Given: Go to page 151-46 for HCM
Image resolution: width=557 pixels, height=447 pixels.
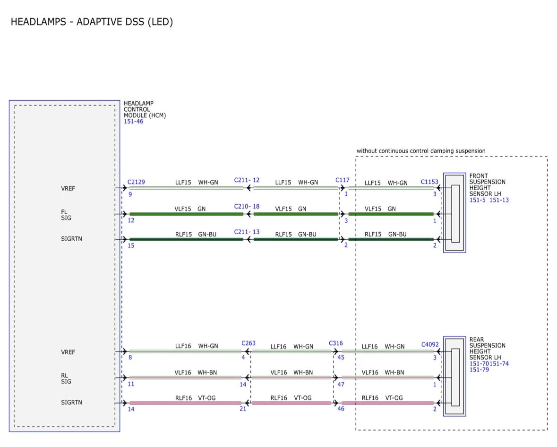Looking at the screenshot, I should pos(133,122).
